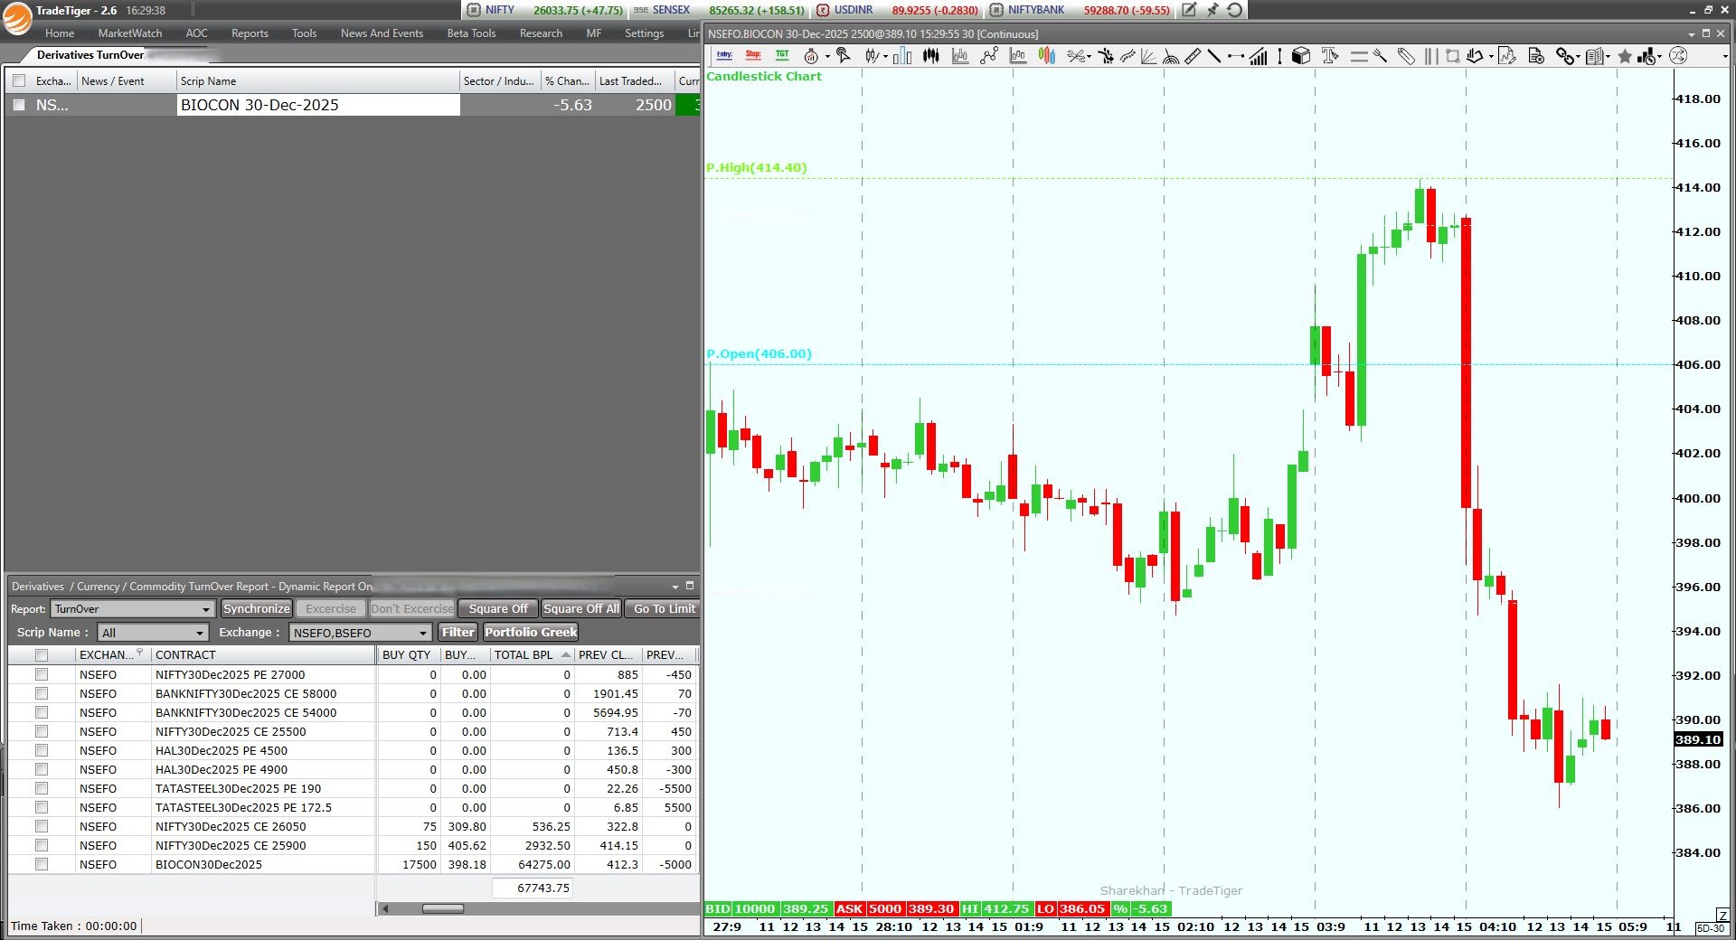
Task: Toggle the BIOCON 30-Dec-2025 scrip checkbox
Action: pos(19,105)
